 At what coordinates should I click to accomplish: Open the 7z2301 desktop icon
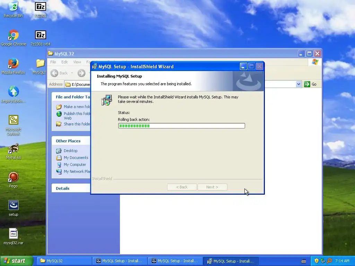[x=40, y=9]
